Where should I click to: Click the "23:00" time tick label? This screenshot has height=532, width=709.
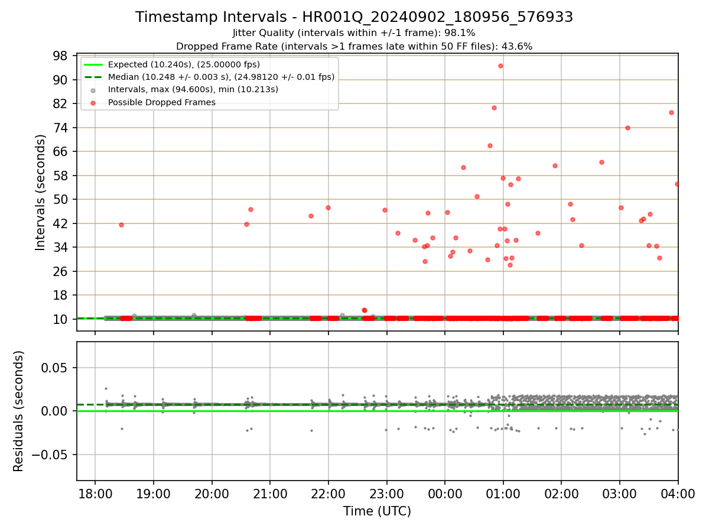coord(387,494)
